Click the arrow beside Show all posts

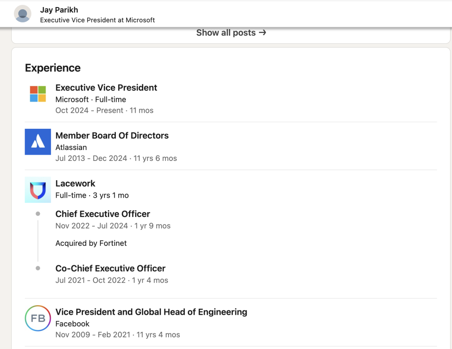[x=262, y=33]
